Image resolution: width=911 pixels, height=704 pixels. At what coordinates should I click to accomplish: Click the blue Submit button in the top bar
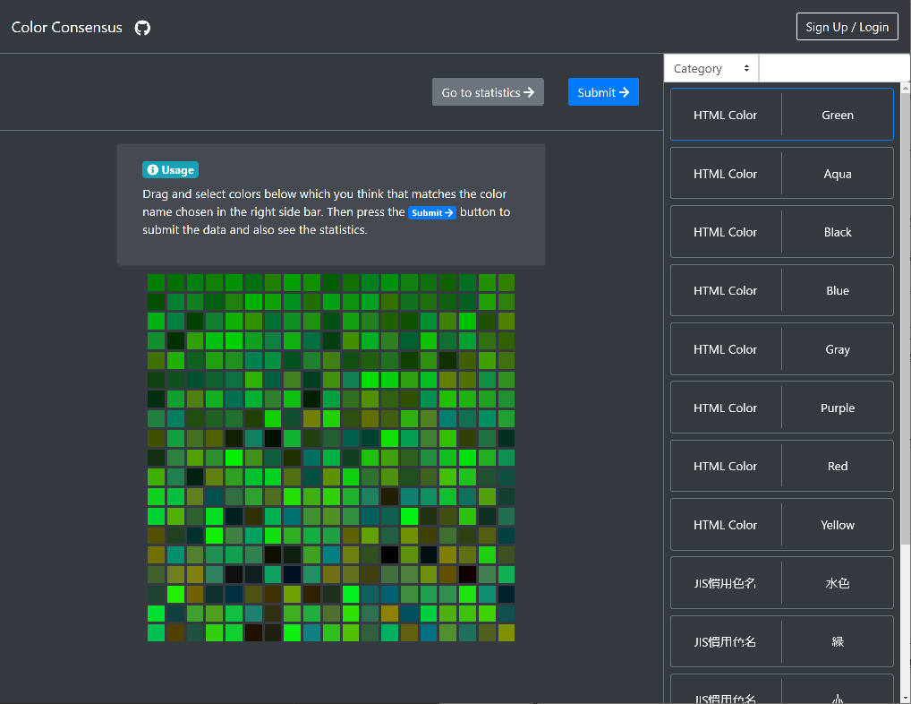[x=603, y=92]
